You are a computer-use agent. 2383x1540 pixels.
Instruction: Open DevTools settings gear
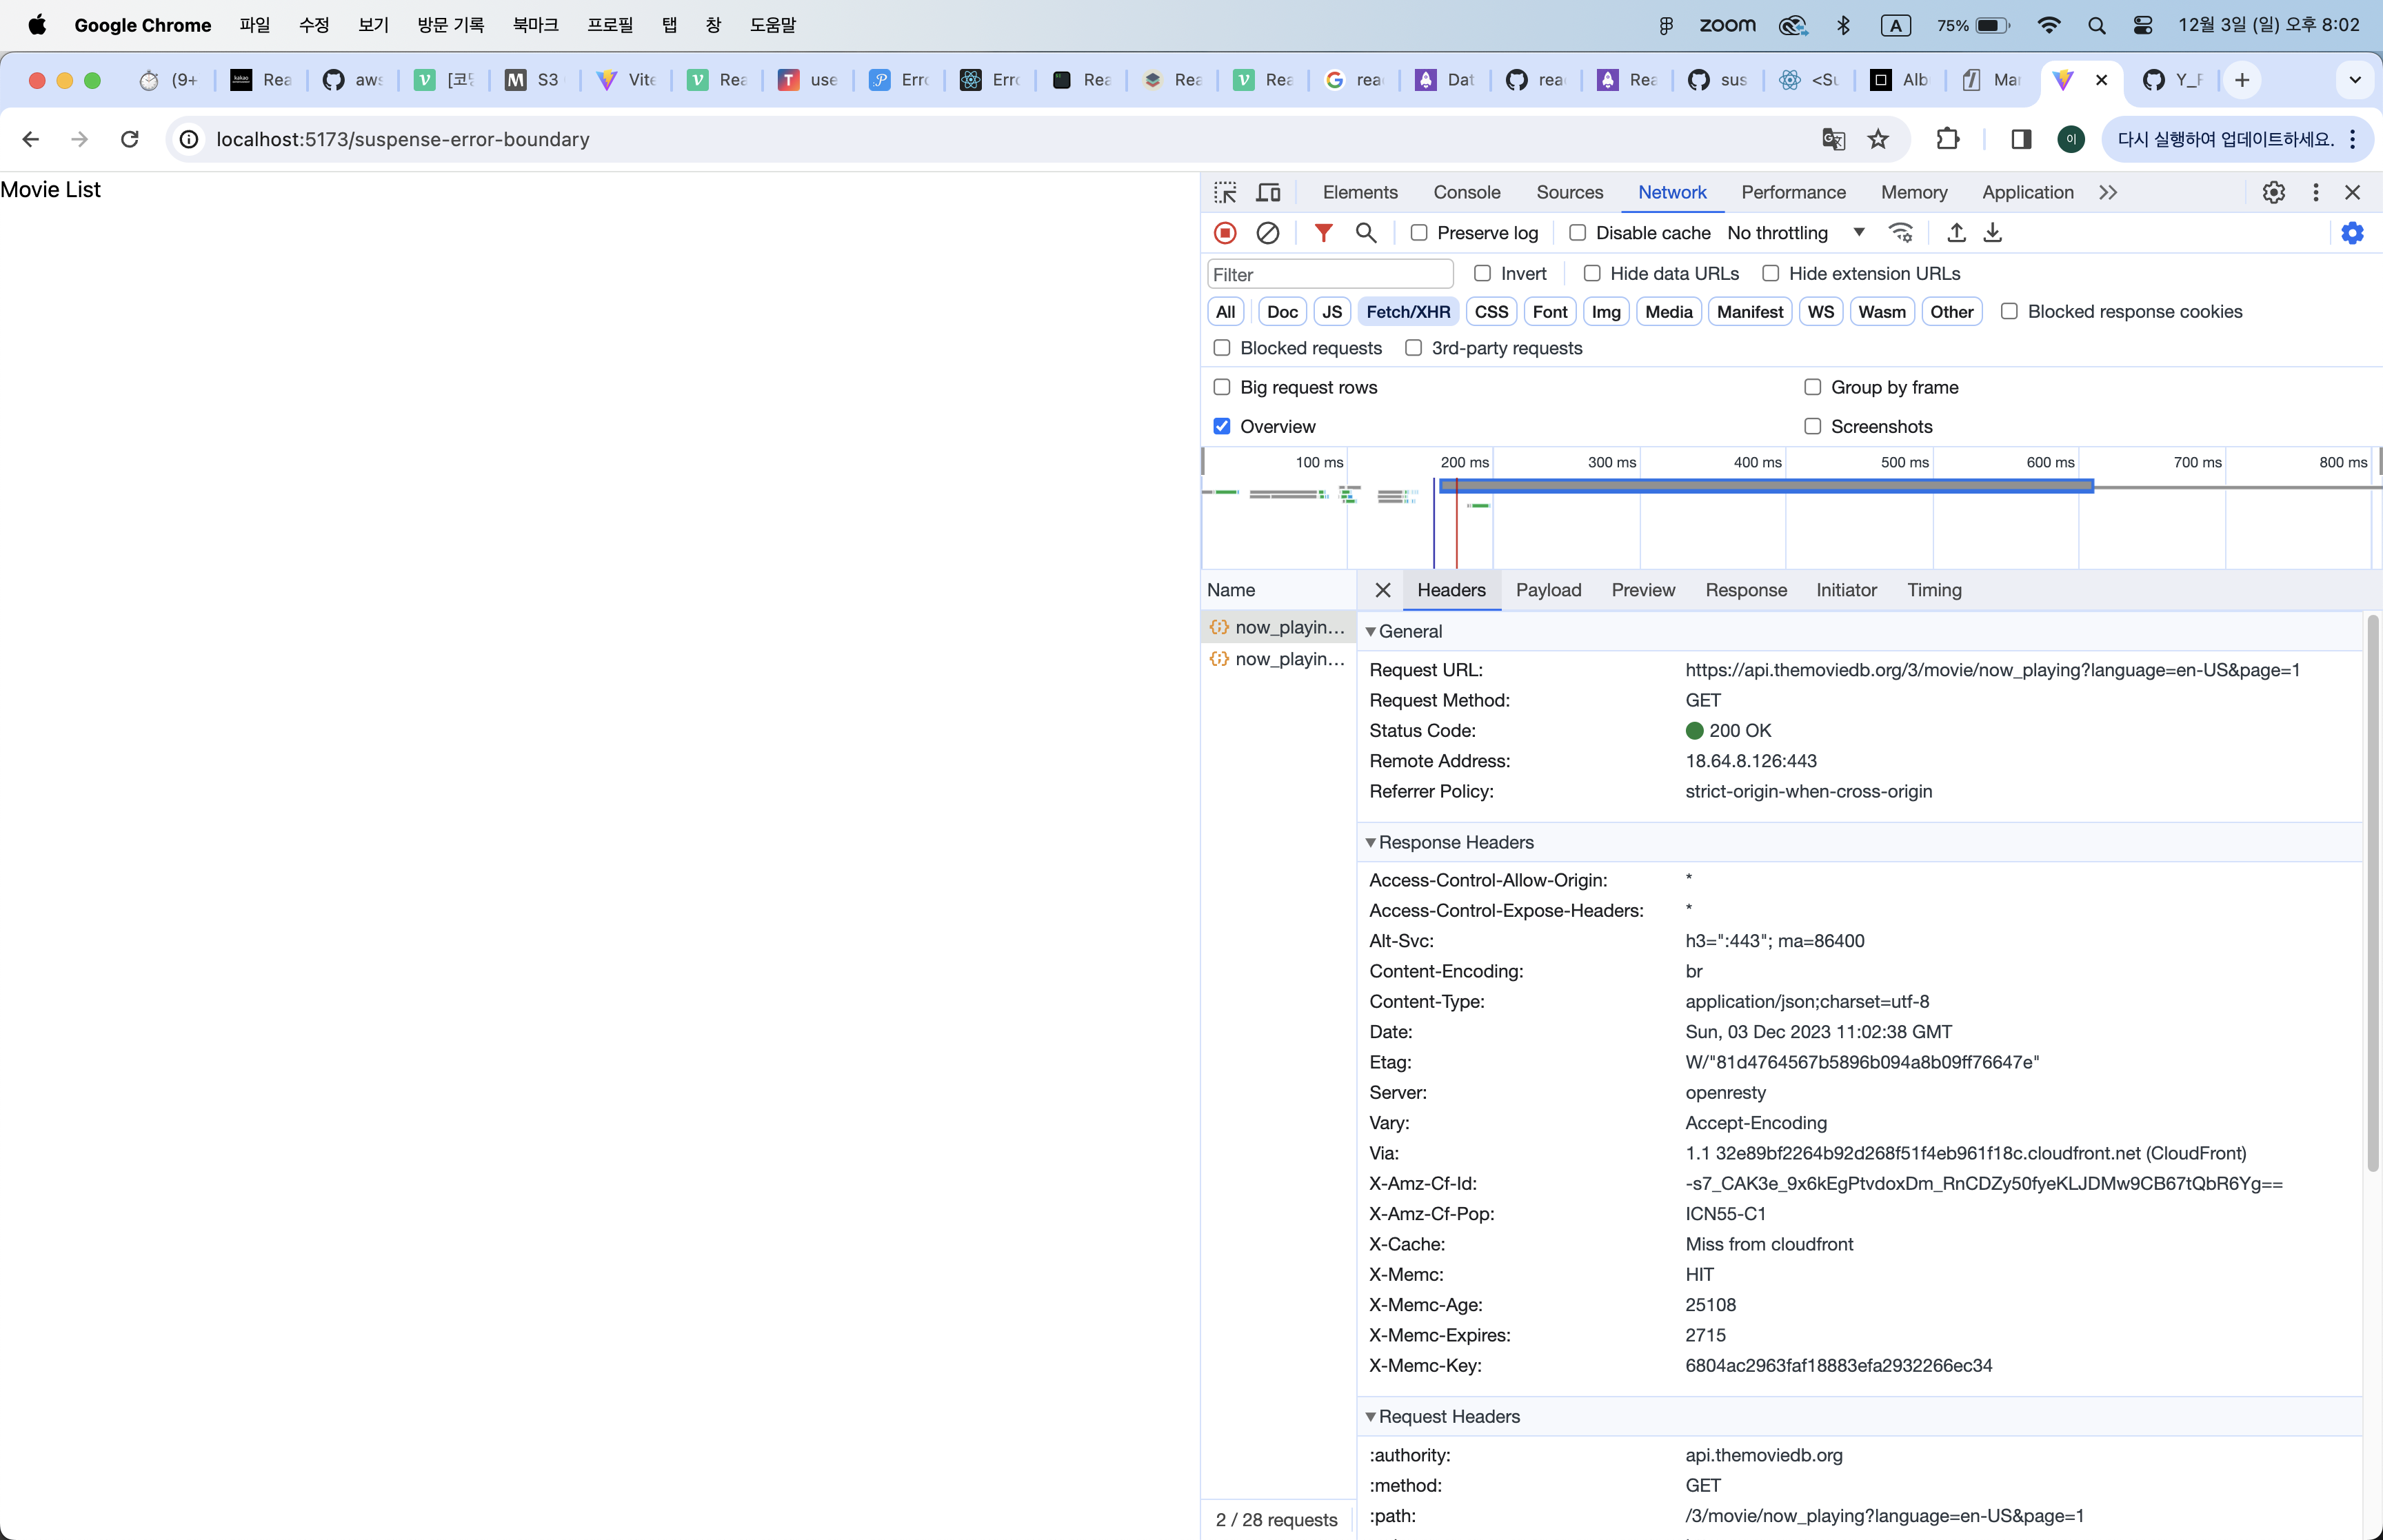point(2273,192)
